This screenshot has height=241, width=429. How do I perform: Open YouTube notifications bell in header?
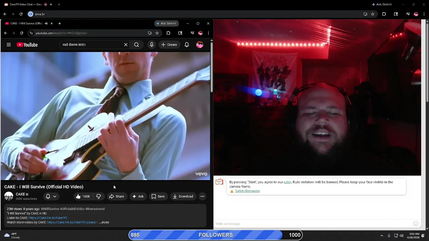point(187,45)
